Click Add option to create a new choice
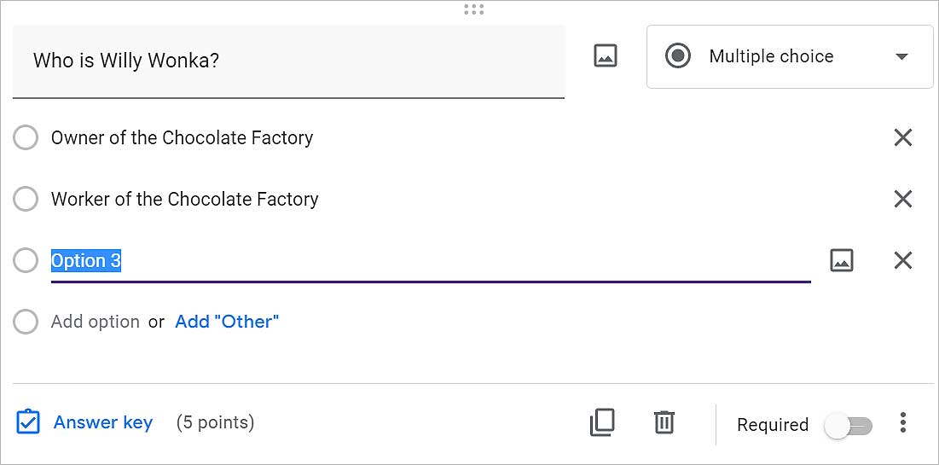Viewport: 939px width, 465px height. pyautogui.click(x=96, y=322)
